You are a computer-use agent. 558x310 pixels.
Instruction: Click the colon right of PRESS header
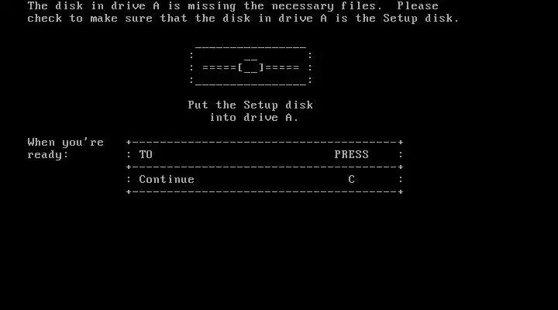[401, 154]
